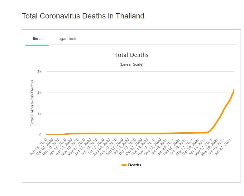Click the 1k label on the y-axis
The image size is (244, 196).
point(39,114)
